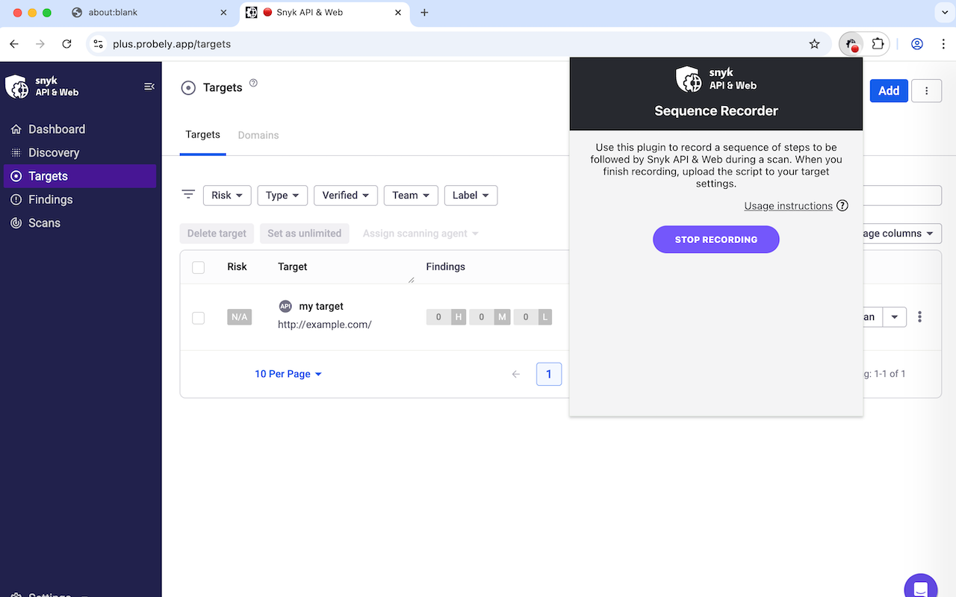
Task: Click the low findings count badge
Action: coord(533,317)
